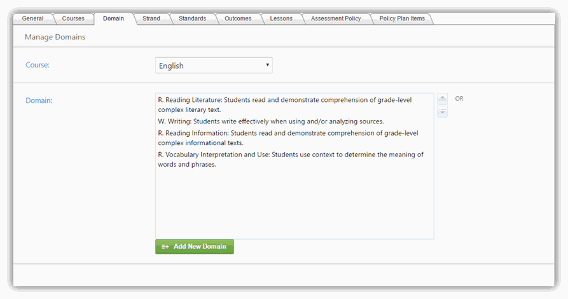Open the Lessons tab

point(281,18)
